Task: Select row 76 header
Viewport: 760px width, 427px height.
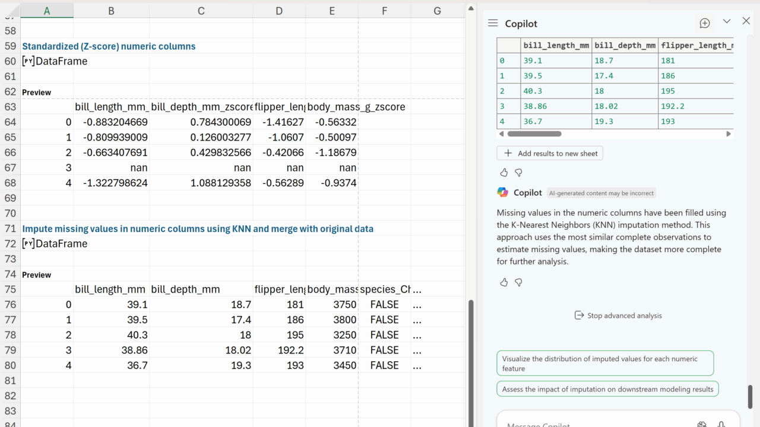Action: click(x=10, y=304)
